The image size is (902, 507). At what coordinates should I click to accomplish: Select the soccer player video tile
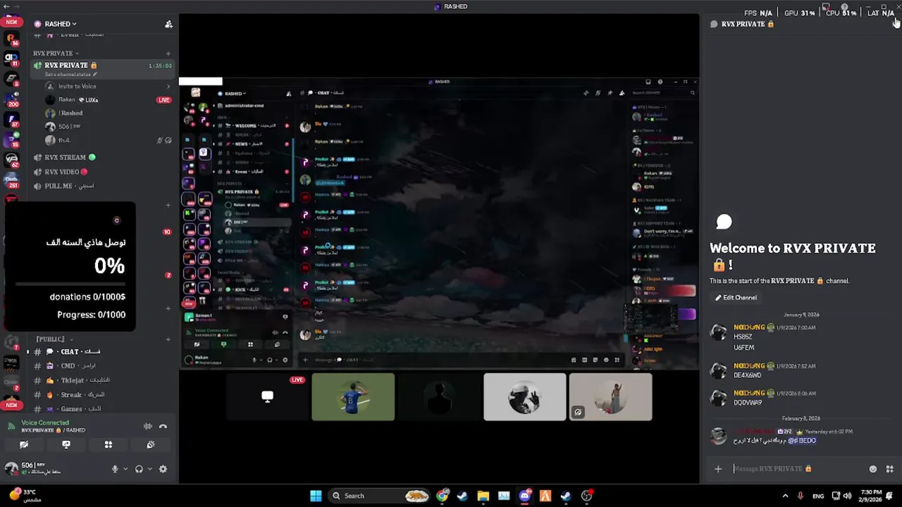[x=353, y=396]
